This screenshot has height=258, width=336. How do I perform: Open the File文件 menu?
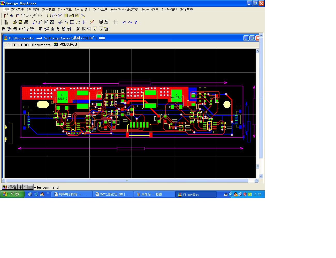pos(17,9)
